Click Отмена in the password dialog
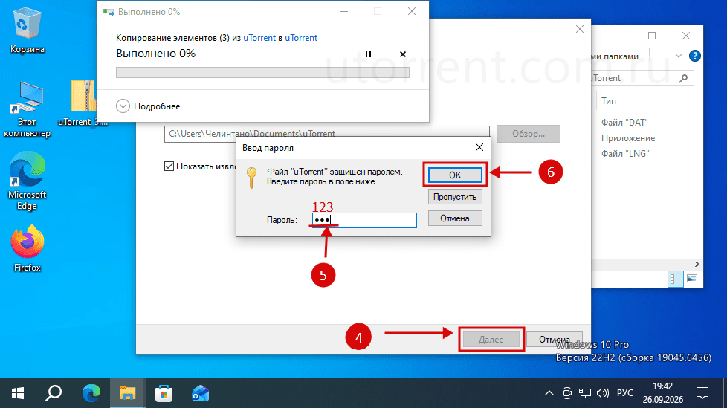Image resolution: width=727 pixels, height=408 pixels. [455, 218]
